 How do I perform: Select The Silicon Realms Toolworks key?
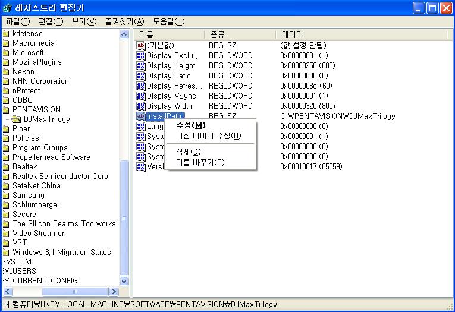[x=64, y=224]
